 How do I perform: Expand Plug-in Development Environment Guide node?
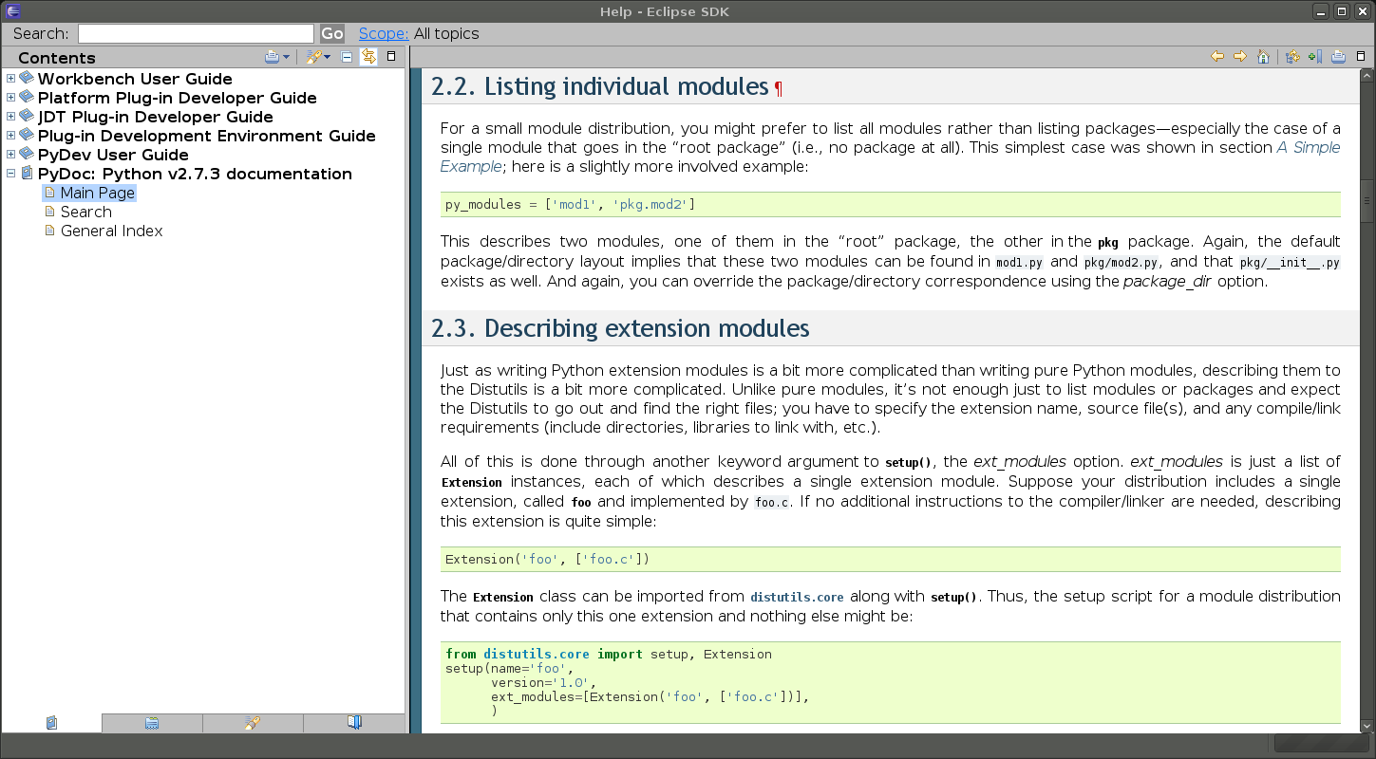pyautogui.click(x=10, y=136)
